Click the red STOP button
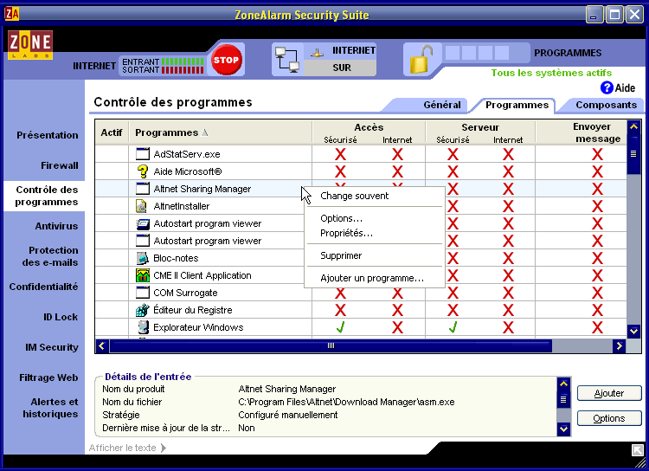This screenshot has width=649, height=471. tap(226, 60)
